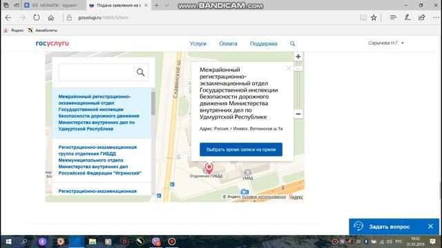Open the Авиабилеты bookmark

coord(43,30)
